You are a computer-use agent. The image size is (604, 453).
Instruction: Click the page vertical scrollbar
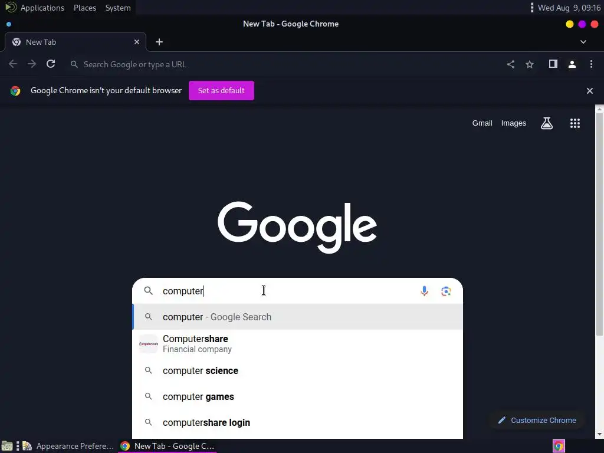tap(599, 224)
